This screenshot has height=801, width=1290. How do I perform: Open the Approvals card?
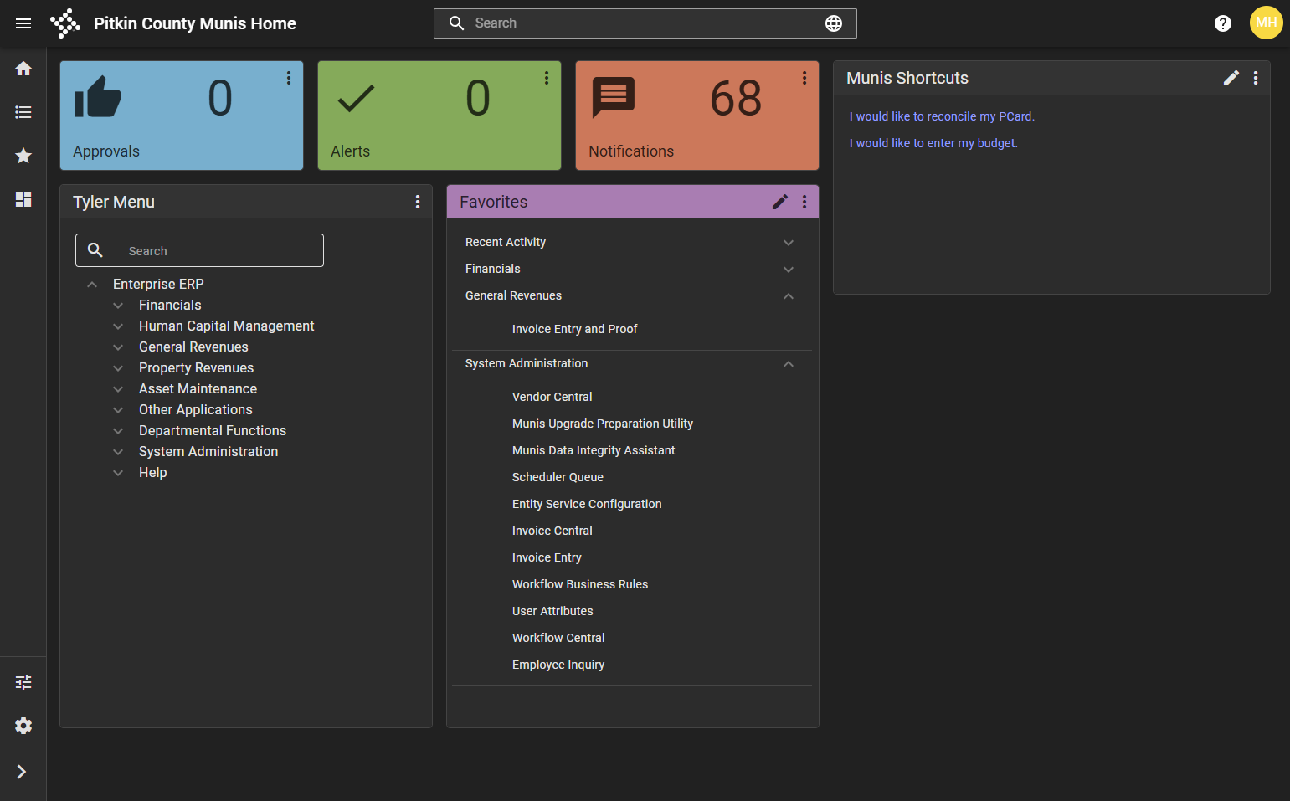click(x=182, y=116)
